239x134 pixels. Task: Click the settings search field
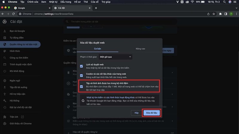[120, 21]
